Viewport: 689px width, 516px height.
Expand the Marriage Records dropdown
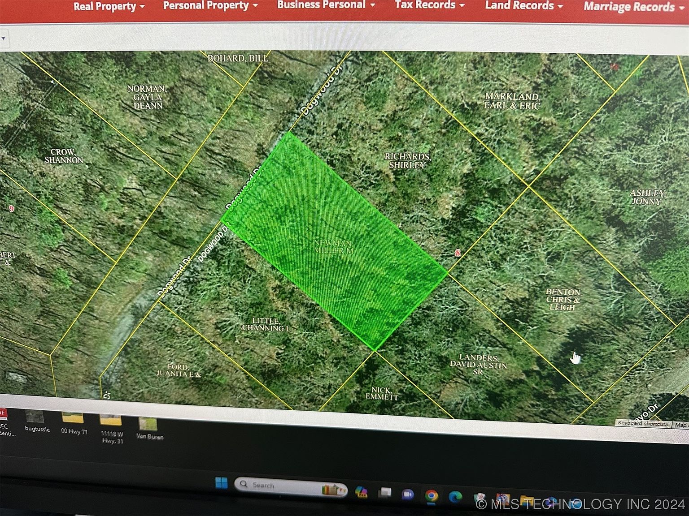point(633,7)
